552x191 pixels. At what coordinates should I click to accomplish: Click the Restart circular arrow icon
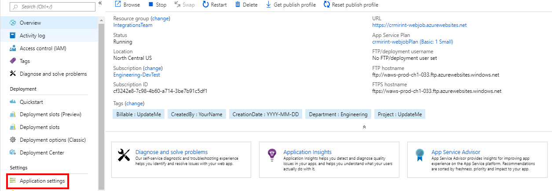click(205, 4)
